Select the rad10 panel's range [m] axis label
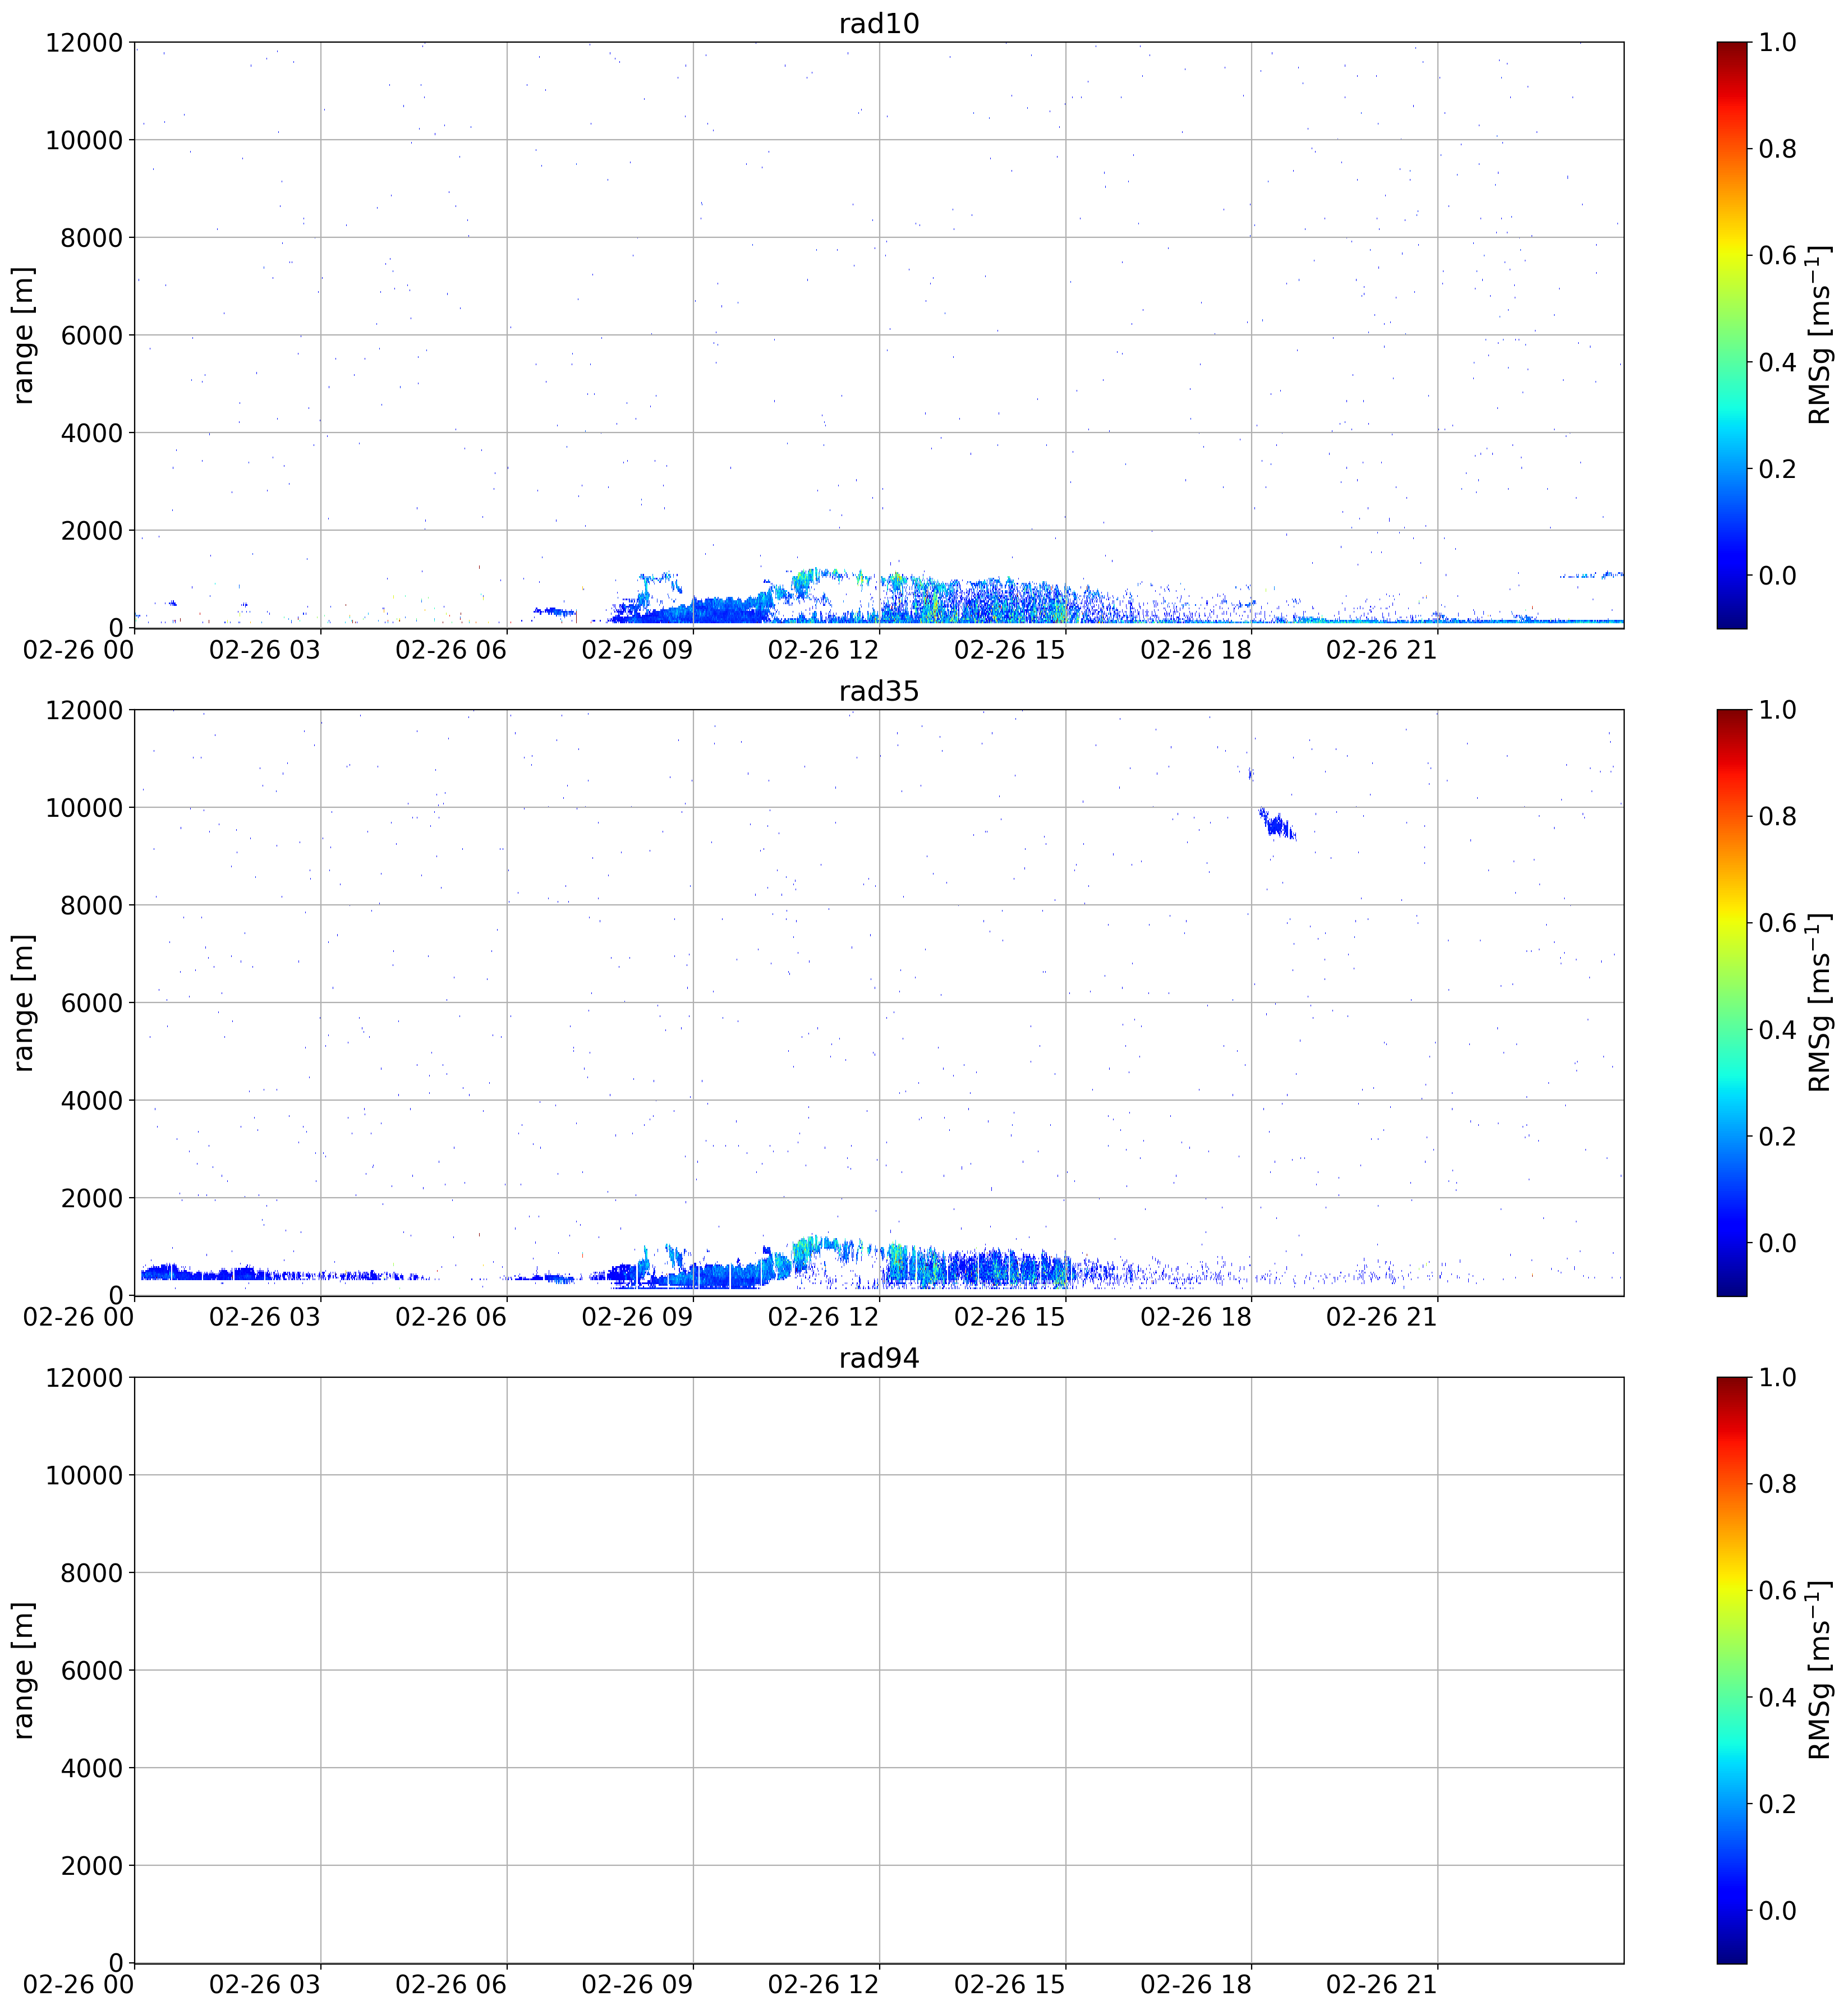Viewport: 1848px width, 2010px height. (x=23, y=335)
